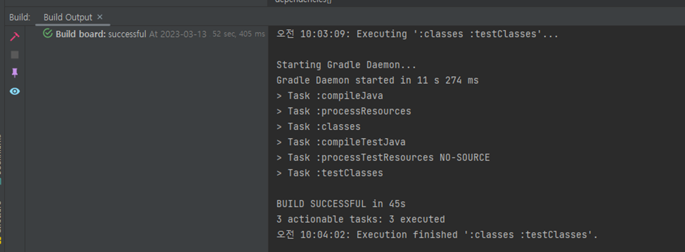The image size is (685, 252).
Task: Click the 'BUILD SUCCESSFUL in 45s' line
Action: pos(341,204)
